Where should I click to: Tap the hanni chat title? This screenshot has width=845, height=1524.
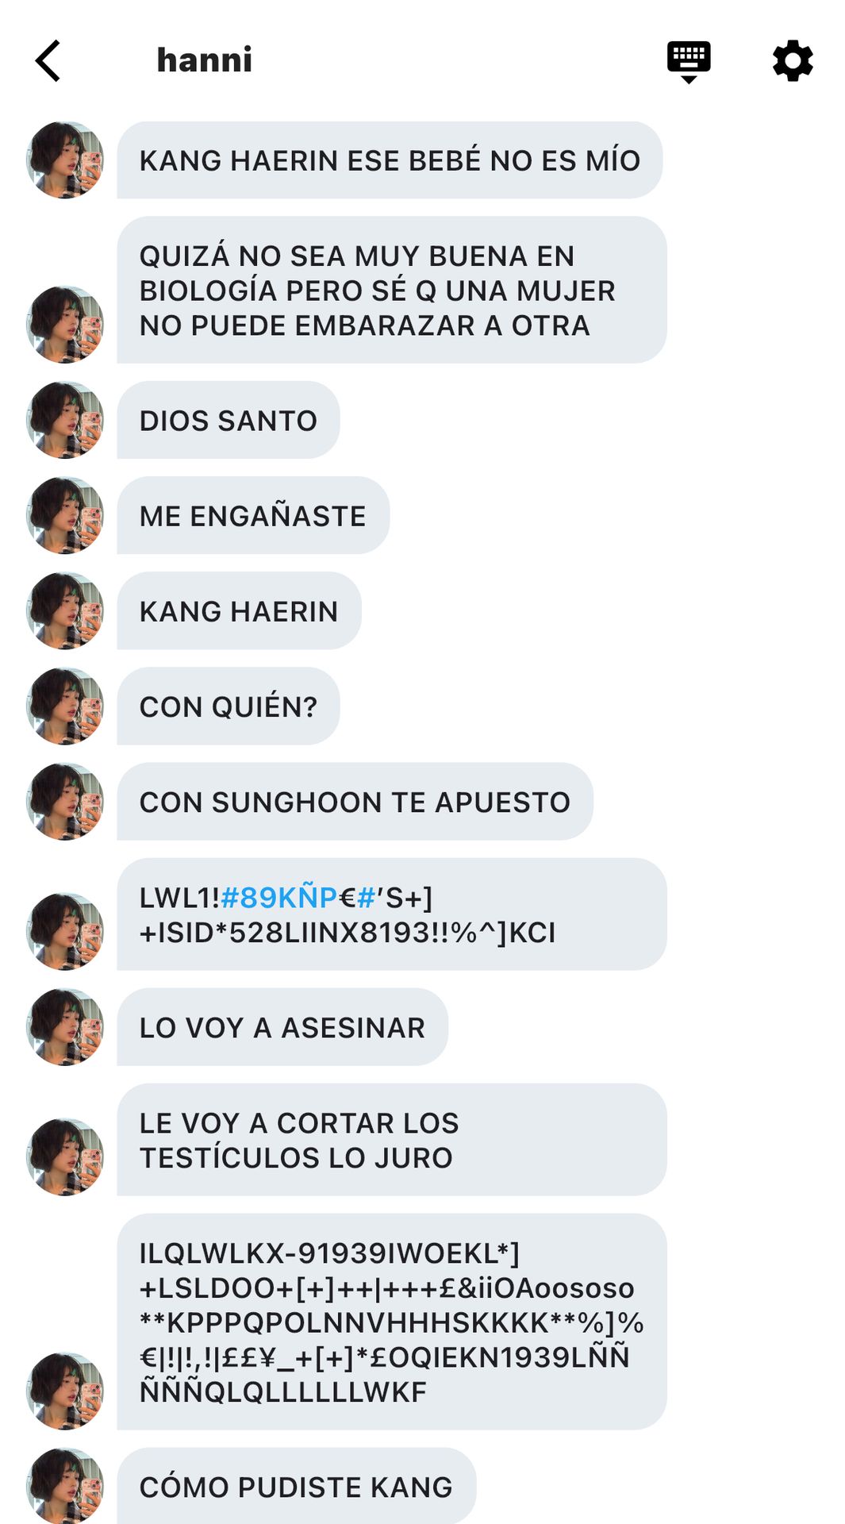click(x=205, y=60)
